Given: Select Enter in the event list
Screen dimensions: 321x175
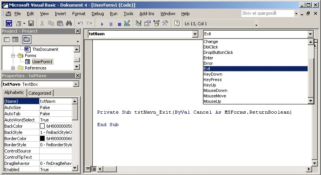Looking at the screenshot, I should click(x=255, y=58).
